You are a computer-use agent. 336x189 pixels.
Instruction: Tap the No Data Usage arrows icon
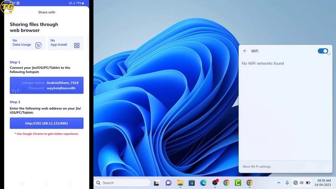coord(38,45)
